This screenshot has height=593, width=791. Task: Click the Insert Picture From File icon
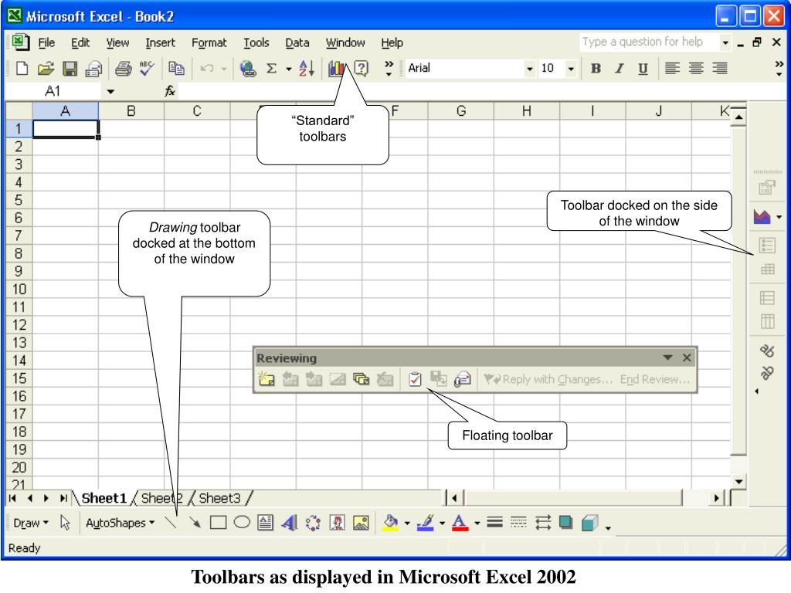tap(361, 523)
